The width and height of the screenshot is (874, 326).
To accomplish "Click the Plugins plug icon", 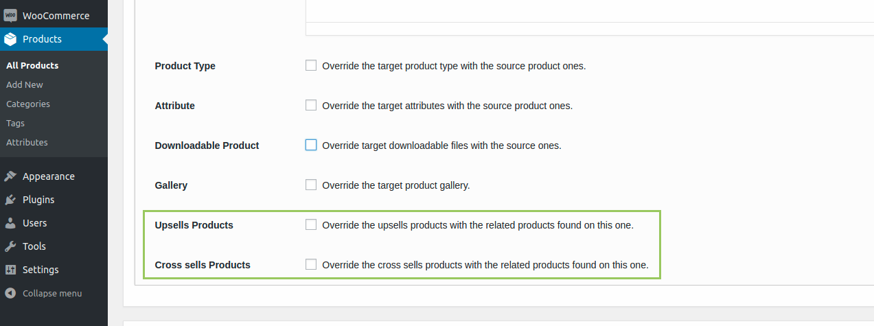I will (x=10, y=200).
